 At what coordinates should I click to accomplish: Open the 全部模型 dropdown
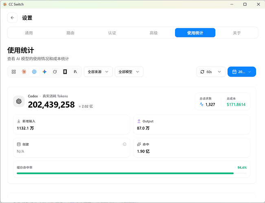(x=129, y=72)
